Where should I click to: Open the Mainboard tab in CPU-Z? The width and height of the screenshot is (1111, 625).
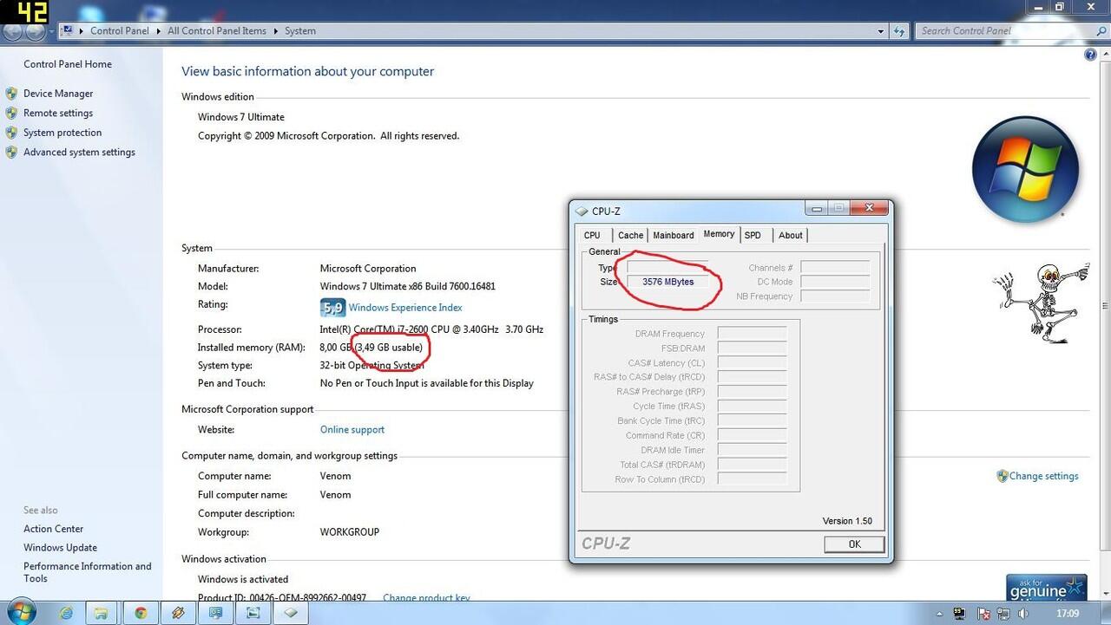pyautogui.click(x=673, y=235)
